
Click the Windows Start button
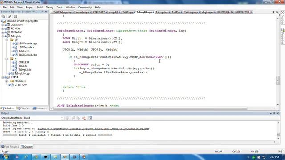5,157
